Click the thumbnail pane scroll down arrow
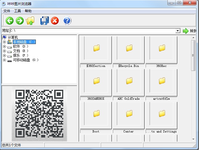 coord(193,139)
